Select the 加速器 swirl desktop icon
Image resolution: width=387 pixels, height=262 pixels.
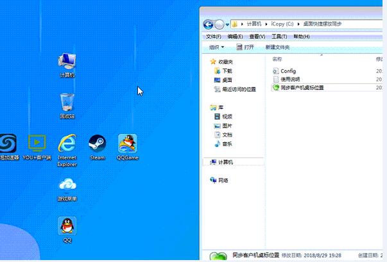pyautogui.click(x=8, y=147)
